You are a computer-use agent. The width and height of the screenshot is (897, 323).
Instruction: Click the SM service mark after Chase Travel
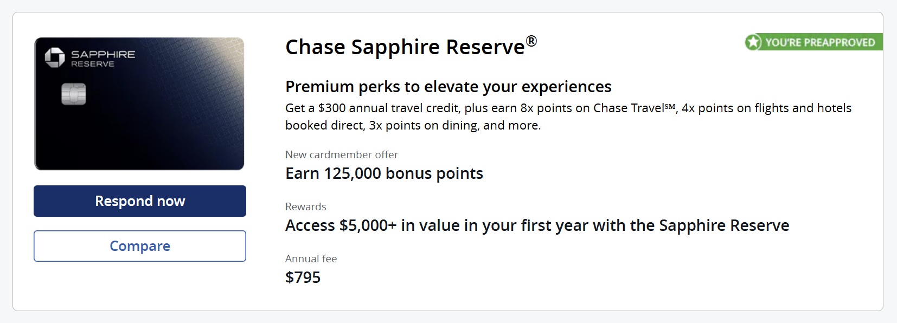[x=670, y=107]
